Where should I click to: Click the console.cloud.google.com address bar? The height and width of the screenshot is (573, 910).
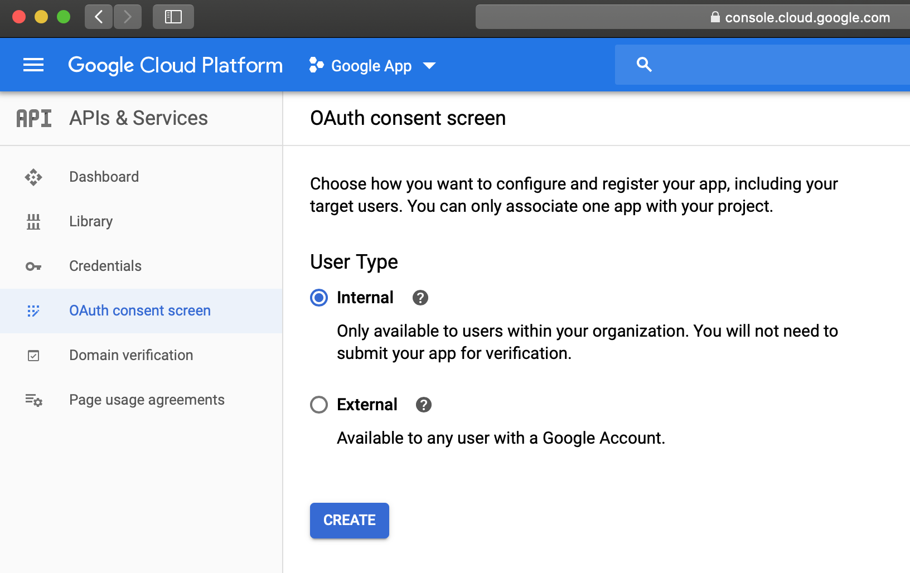693,17
